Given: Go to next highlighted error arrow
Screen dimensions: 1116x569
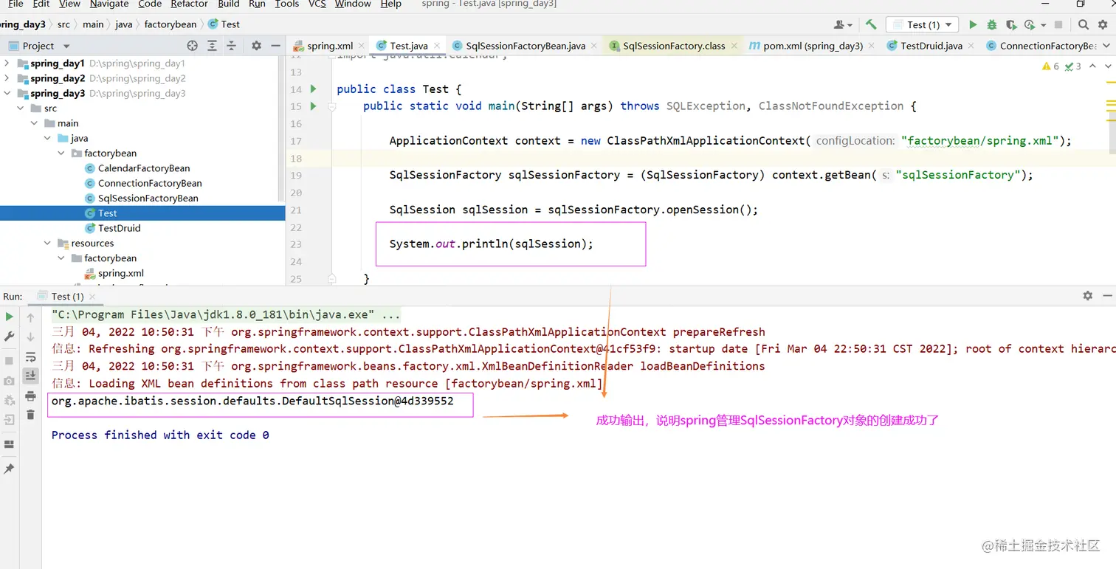Looking at the screenshot, I should click(1108, 66).
